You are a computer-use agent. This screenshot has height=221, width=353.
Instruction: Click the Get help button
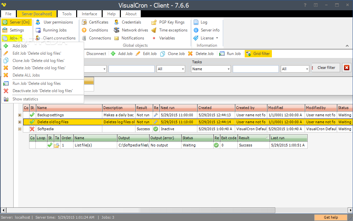[x=331, y=217]
